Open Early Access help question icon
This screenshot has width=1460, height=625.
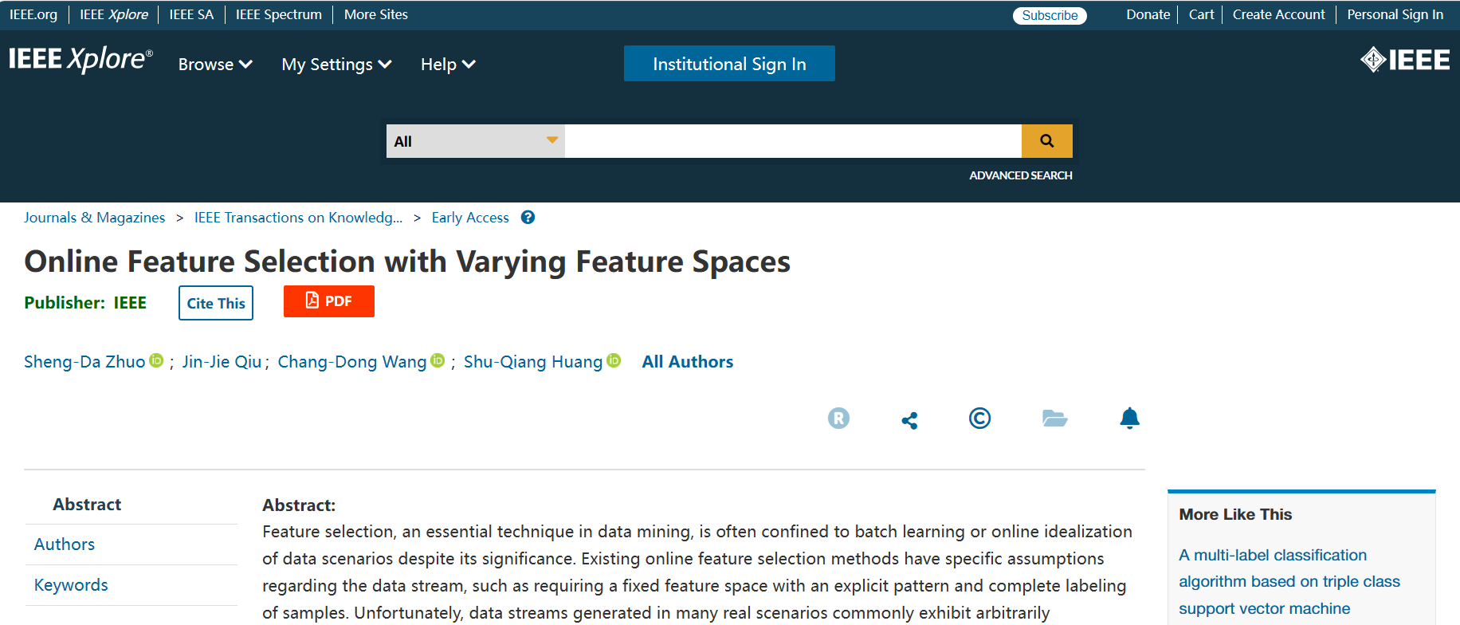pos(528,218)
